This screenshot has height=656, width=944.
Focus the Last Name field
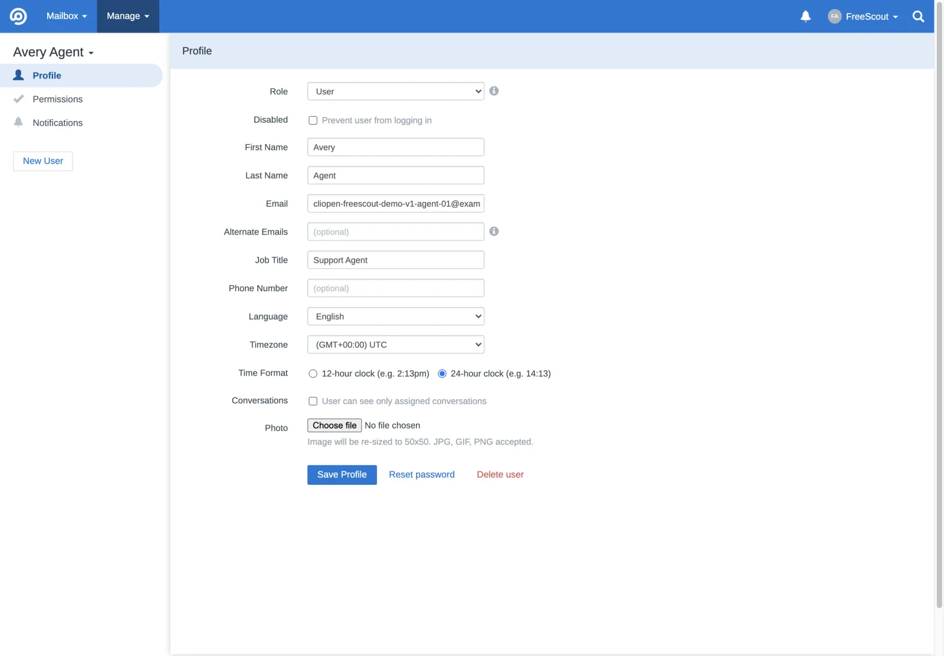396,175
